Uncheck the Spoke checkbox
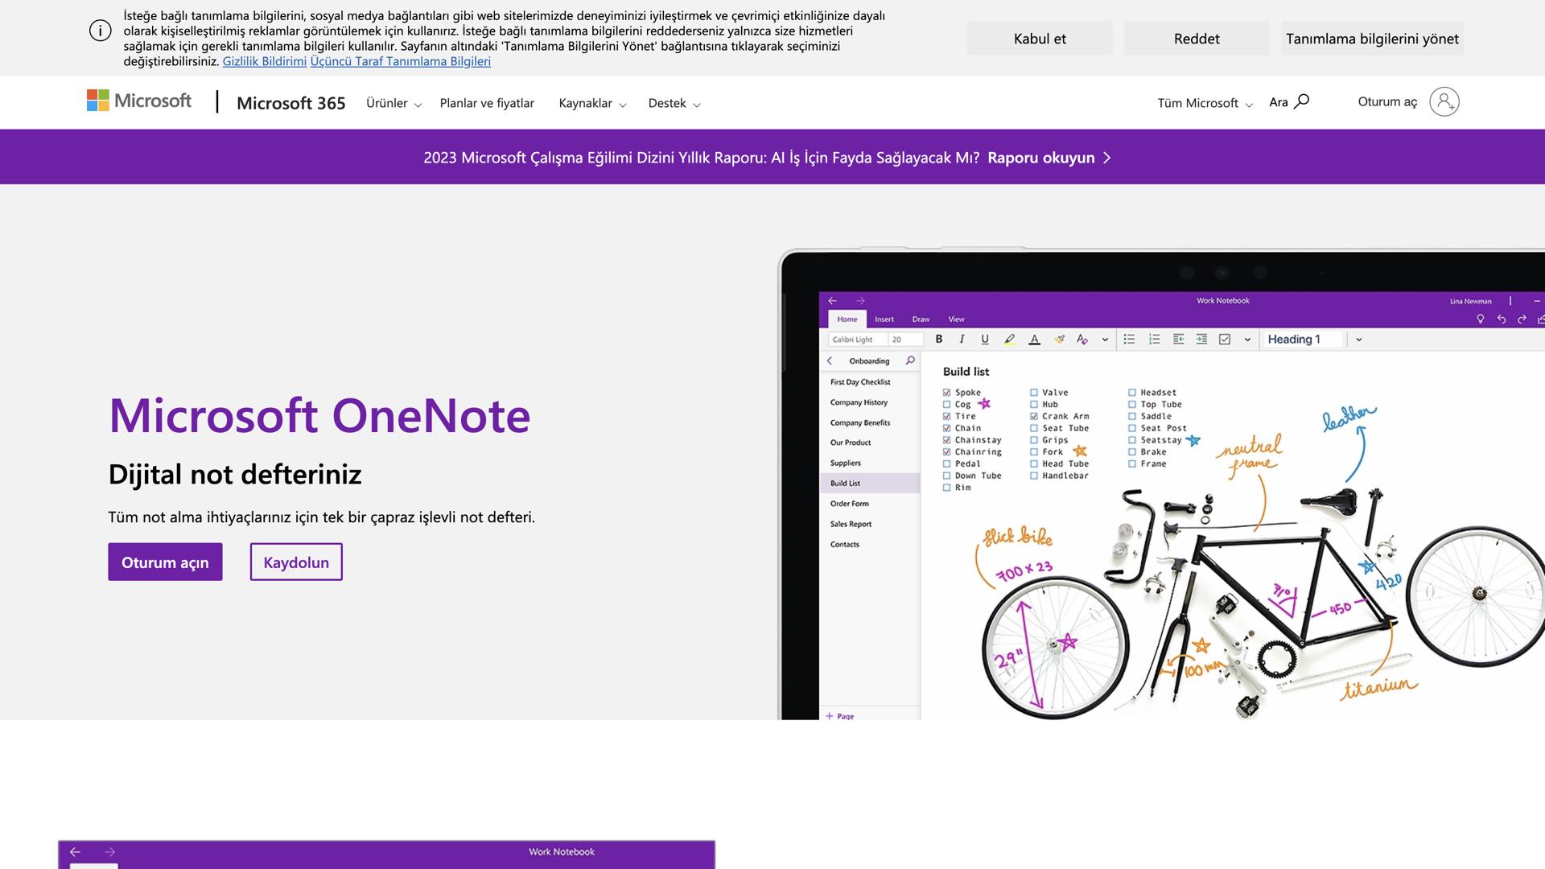Screen dimensions: 1545x869 coord(946,392)
